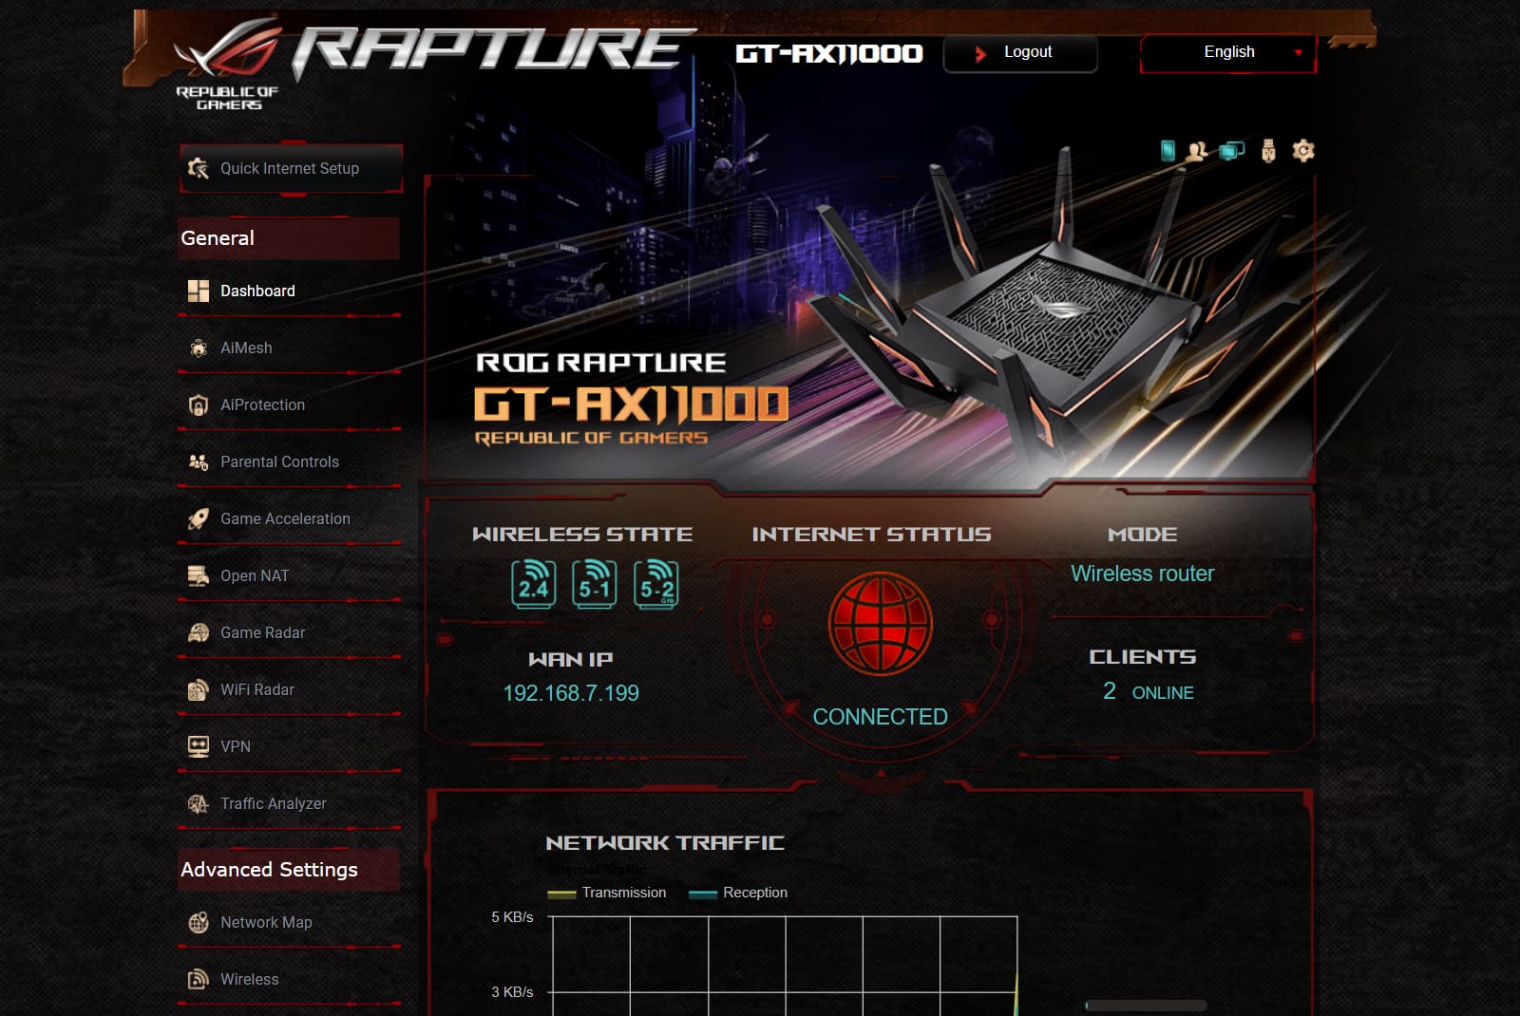The height and width of the screenshot is (1016, 1520).
Task: Go to AiMesh settings
Action: click(x=289, y=348)
